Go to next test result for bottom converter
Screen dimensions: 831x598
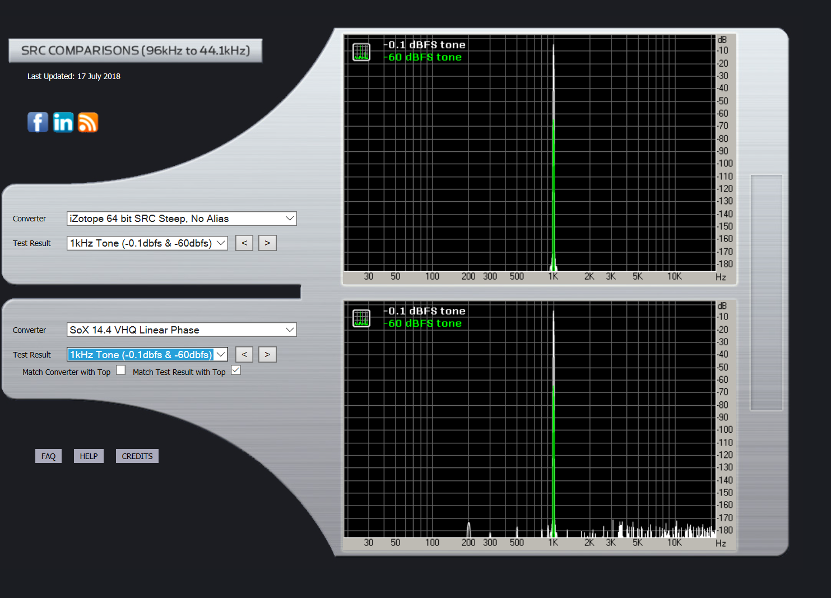[x=267, y=355]
